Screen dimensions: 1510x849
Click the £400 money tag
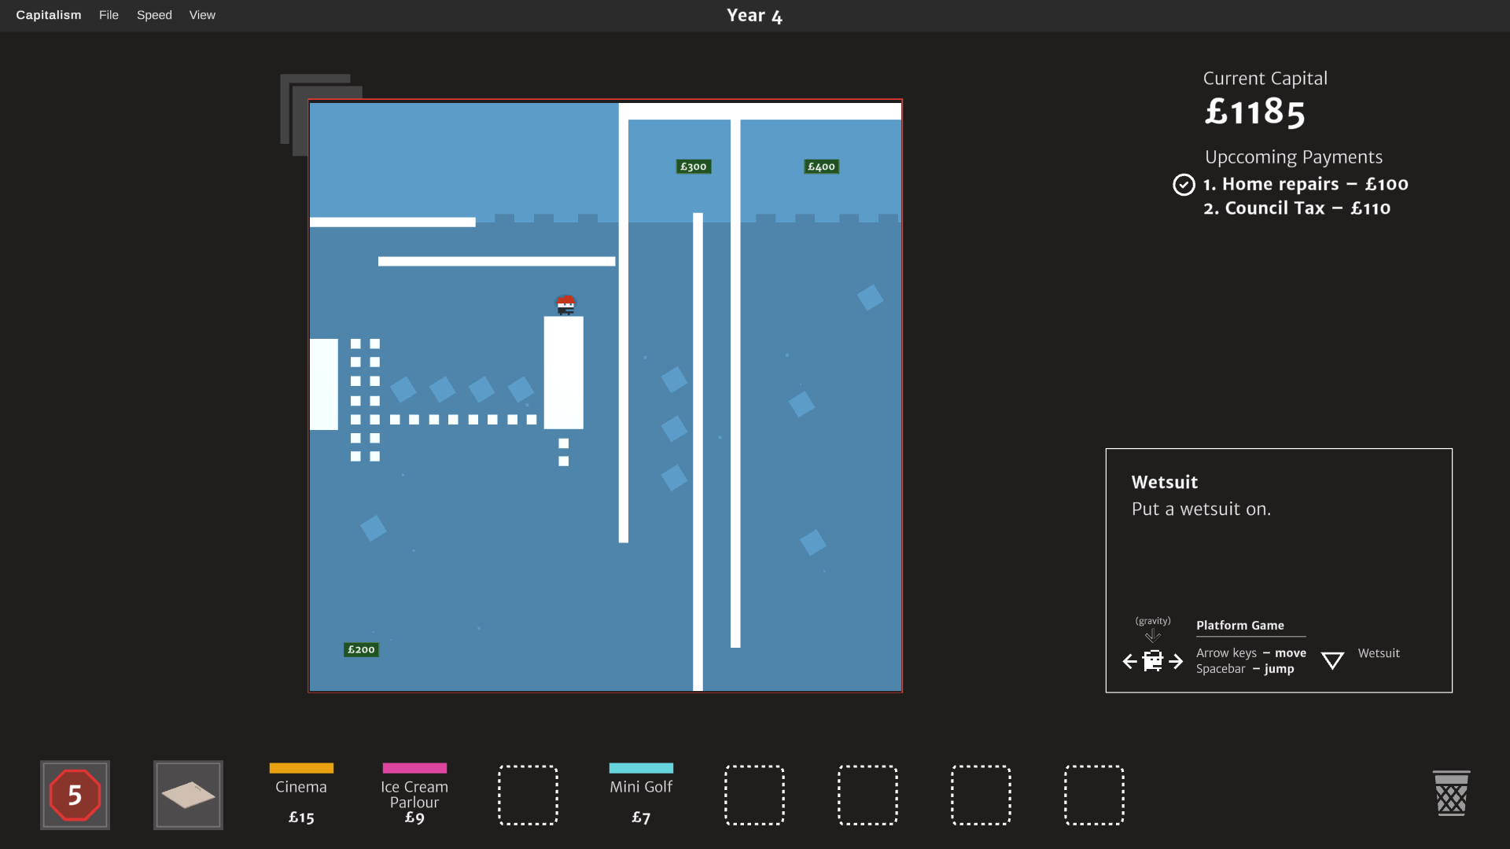click(x=822, y=167)
